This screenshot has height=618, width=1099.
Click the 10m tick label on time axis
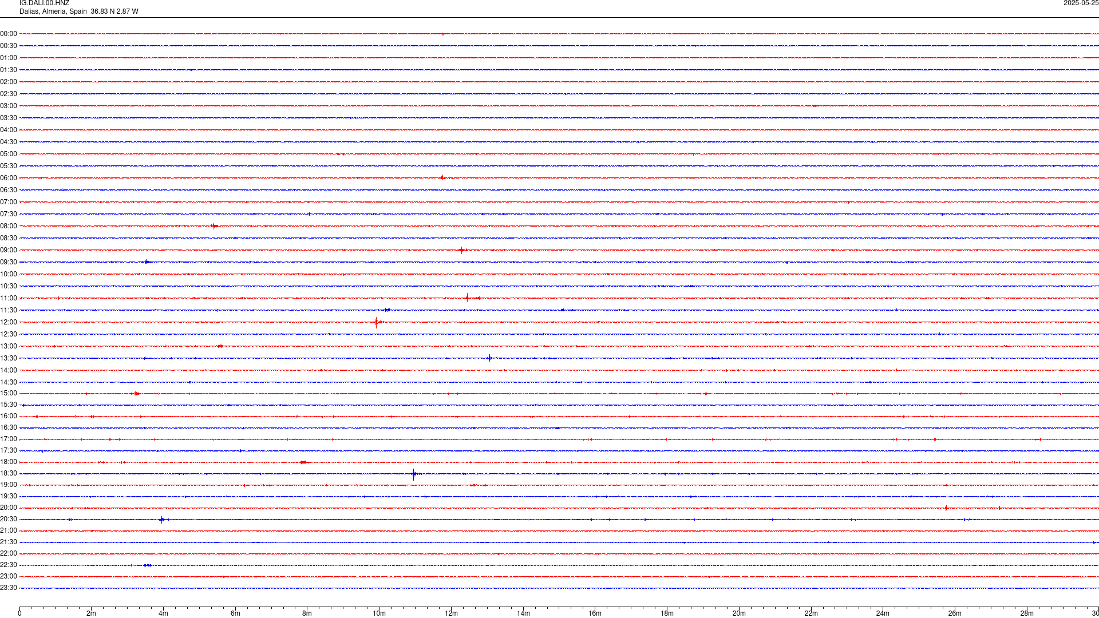(379, 613)
